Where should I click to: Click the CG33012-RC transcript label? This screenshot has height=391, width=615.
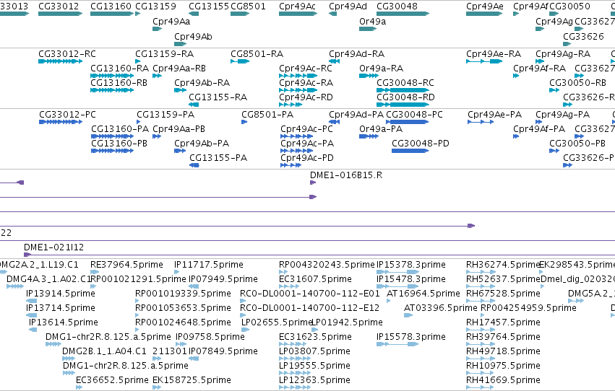tap(67, 54)
